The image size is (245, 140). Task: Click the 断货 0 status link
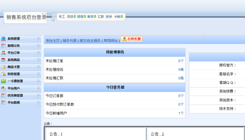click(x=92, y=16)
